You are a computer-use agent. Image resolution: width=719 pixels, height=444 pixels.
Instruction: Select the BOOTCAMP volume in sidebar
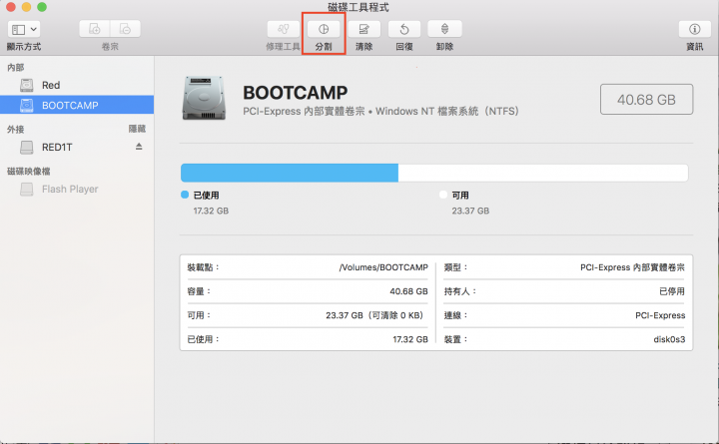77,105
